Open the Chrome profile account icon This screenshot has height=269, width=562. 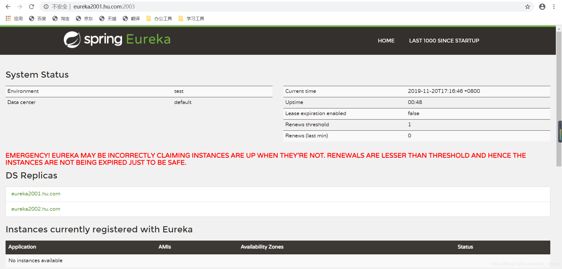pos(542,6)
